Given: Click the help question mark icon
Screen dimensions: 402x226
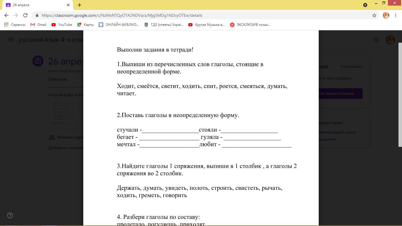Looking at the screenshot, I should [x=10, y=215].
